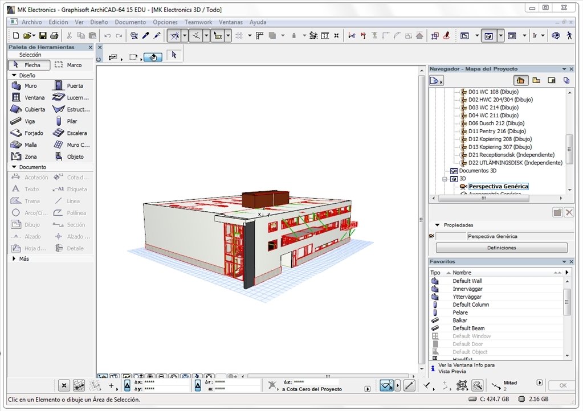Select the Puerta door tool
Screen dimensions: 583x411
[x=71, y=86]
